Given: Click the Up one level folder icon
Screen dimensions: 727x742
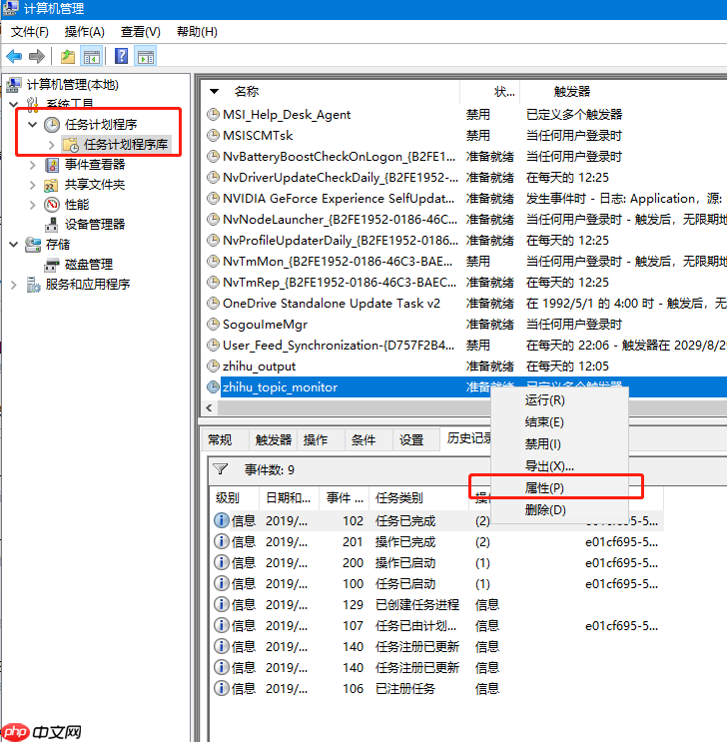Looking at the screenshot, I should pos(68,56).
